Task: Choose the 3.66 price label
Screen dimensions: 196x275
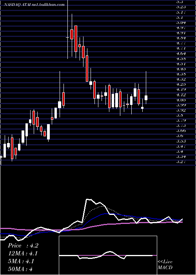Action: tap(181, 131)
